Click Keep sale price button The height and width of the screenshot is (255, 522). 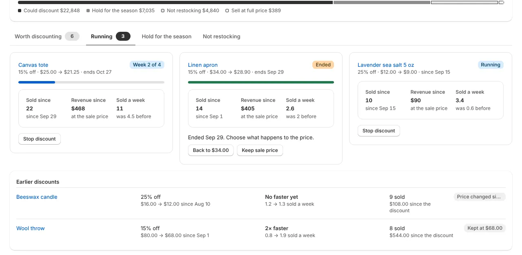260,150
